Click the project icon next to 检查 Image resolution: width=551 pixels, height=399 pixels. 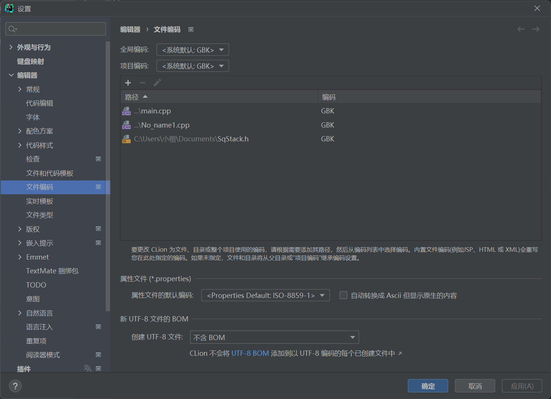(x=99, y=159)
